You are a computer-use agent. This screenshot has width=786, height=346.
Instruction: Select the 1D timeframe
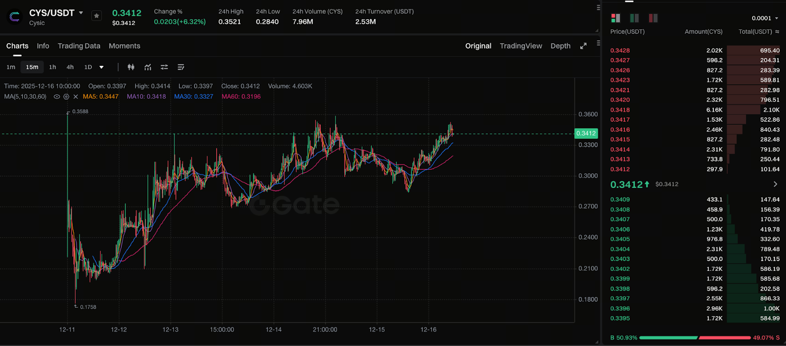click(x=88, y=67)
